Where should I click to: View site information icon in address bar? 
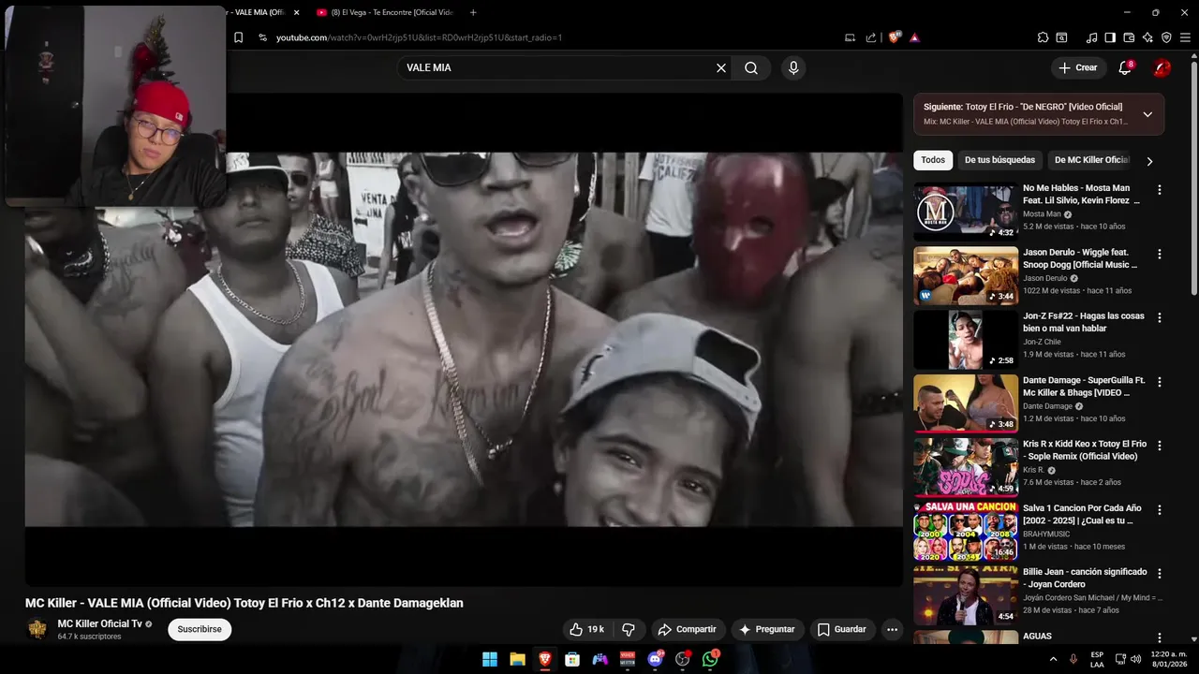[x=263, y=37]
